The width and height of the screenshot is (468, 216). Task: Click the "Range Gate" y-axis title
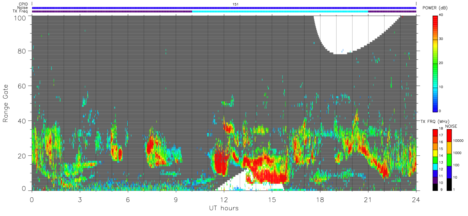tap(6, 103)
